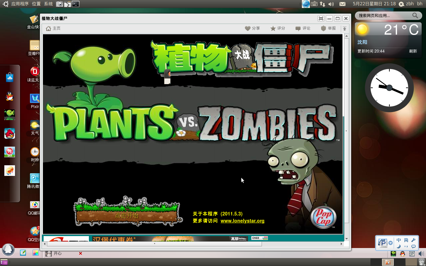Click the horizontal scrollbar right arrow
426x266 pixels.
pos(341,244)
